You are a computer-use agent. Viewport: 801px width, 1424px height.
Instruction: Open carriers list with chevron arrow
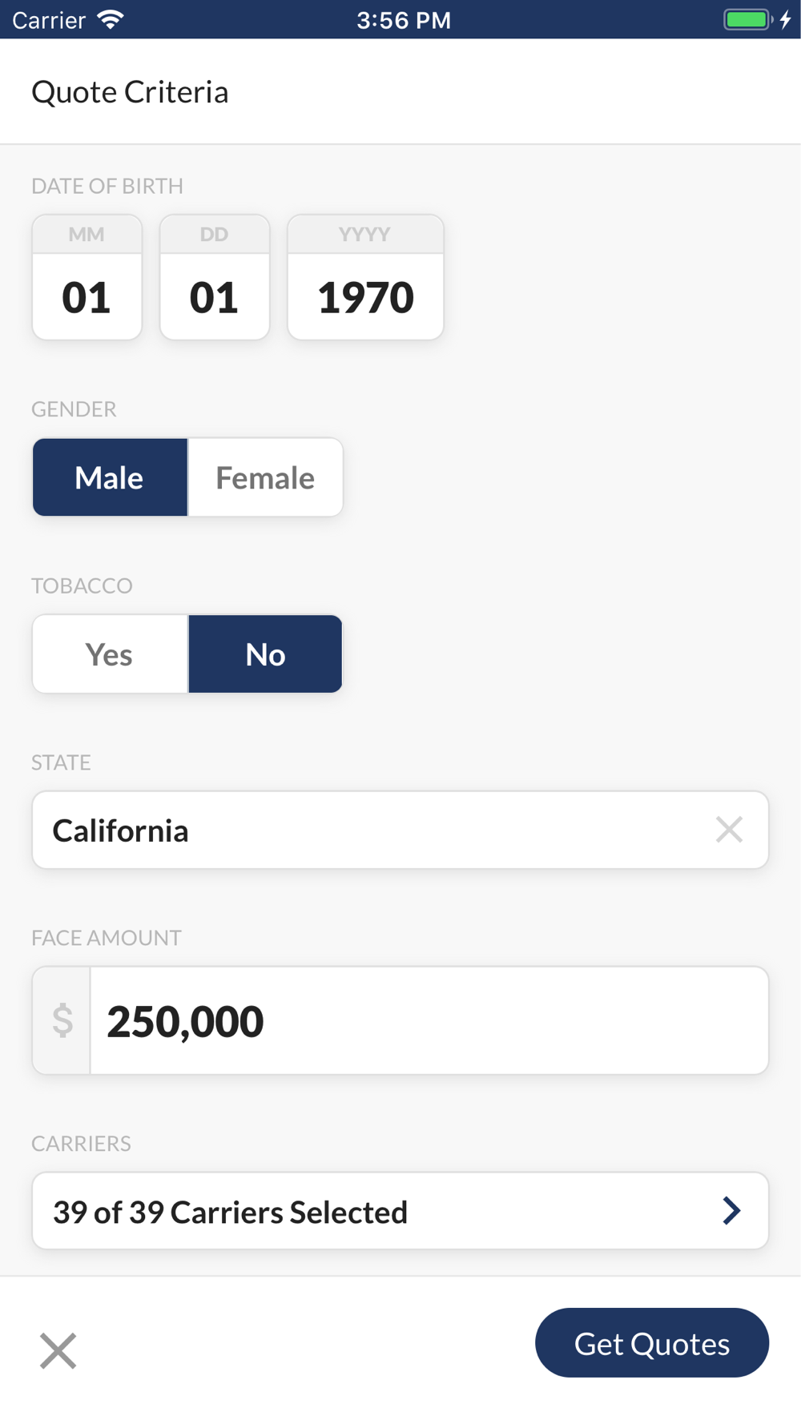(x=731, y=1211)
